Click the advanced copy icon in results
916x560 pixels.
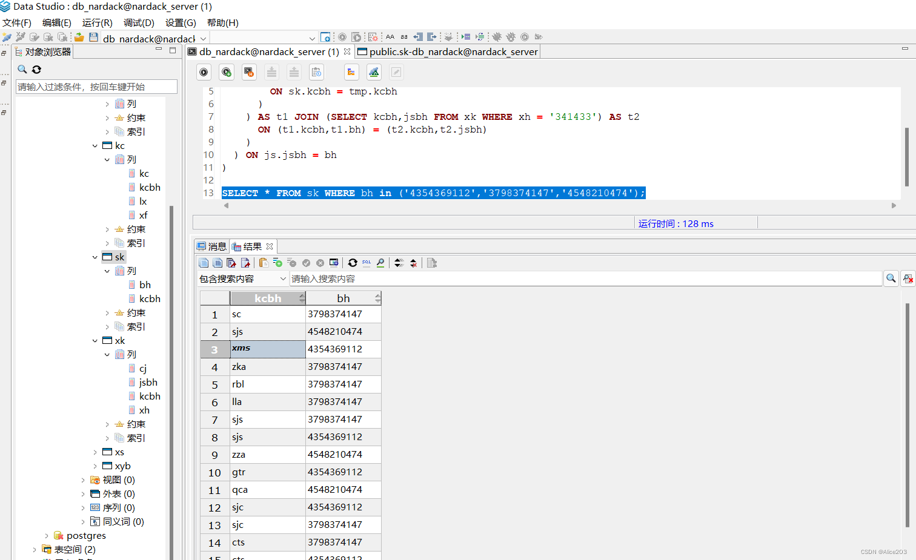[x=217, y=263]
